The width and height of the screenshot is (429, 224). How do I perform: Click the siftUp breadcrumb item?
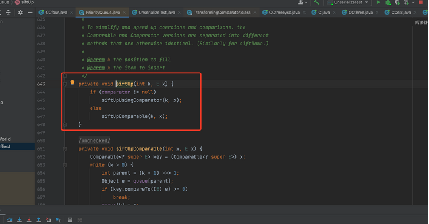coord(25,2)
